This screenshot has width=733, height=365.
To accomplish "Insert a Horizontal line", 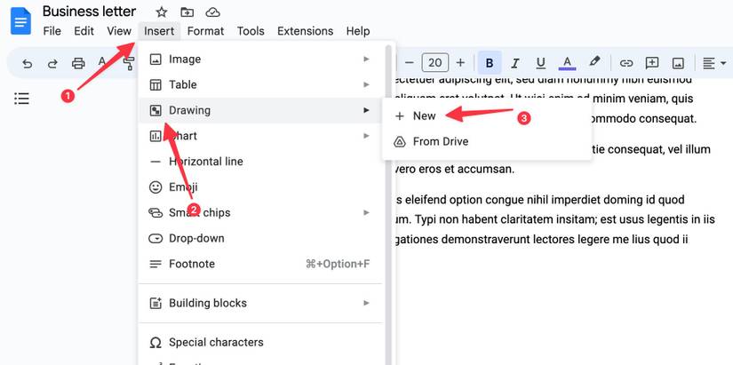I will [x=261, y=162].
